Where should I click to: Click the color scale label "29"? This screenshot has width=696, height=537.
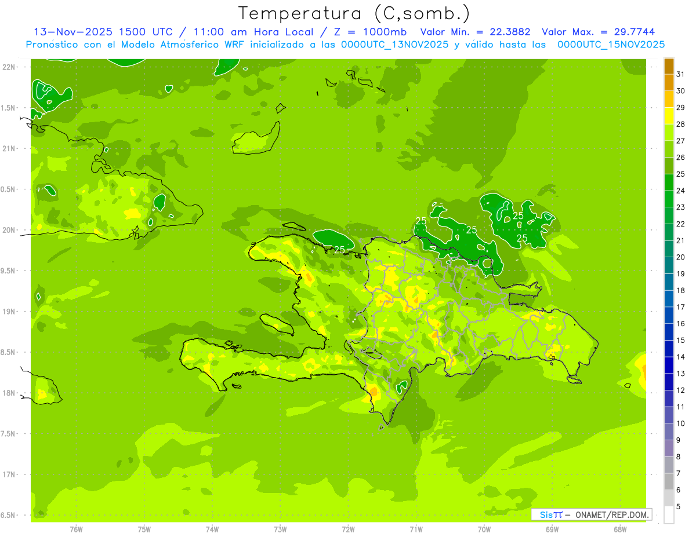[680, 107]
